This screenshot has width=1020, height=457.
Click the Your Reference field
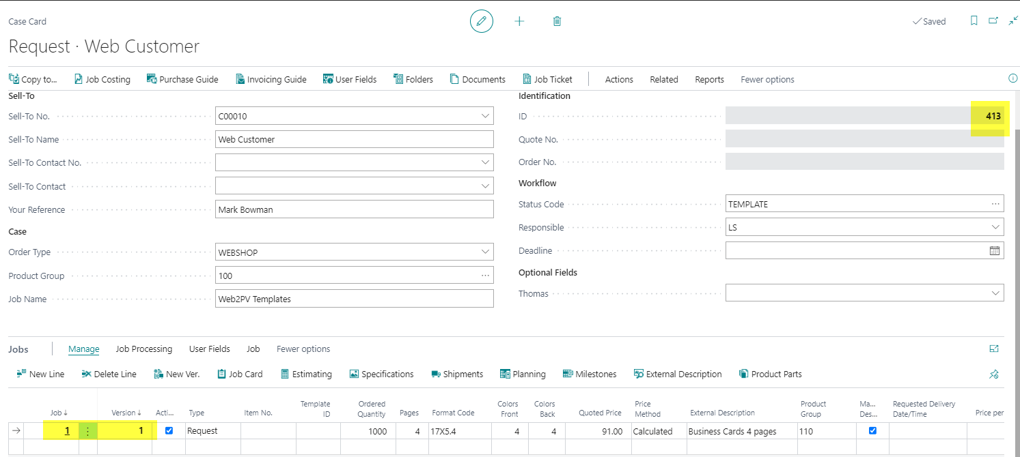(354, 209)
